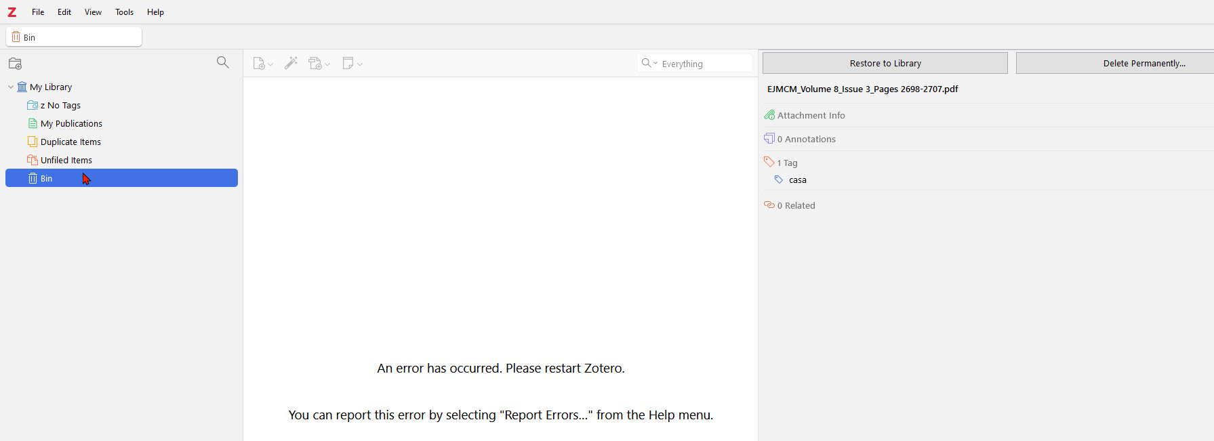This screenshot has height=441, width=1214.
Task: Click the trash icon on the Bin tab
Action: [16, 37]
